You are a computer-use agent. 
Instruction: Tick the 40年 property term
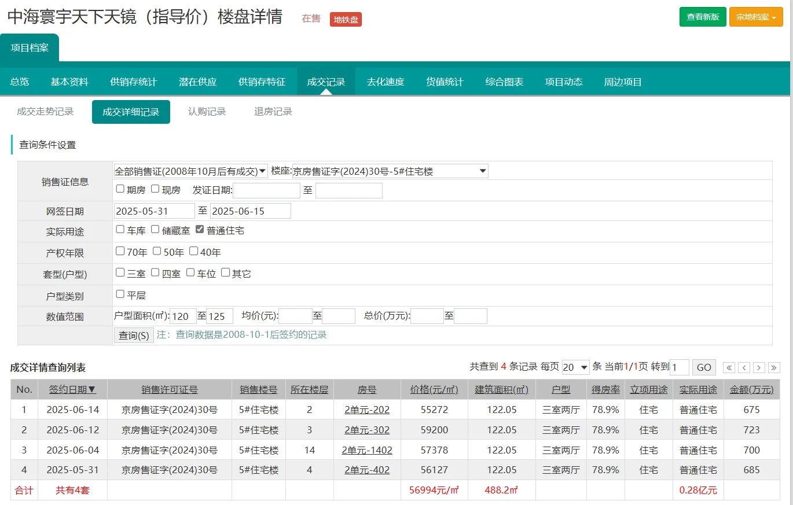coord(194,251)
